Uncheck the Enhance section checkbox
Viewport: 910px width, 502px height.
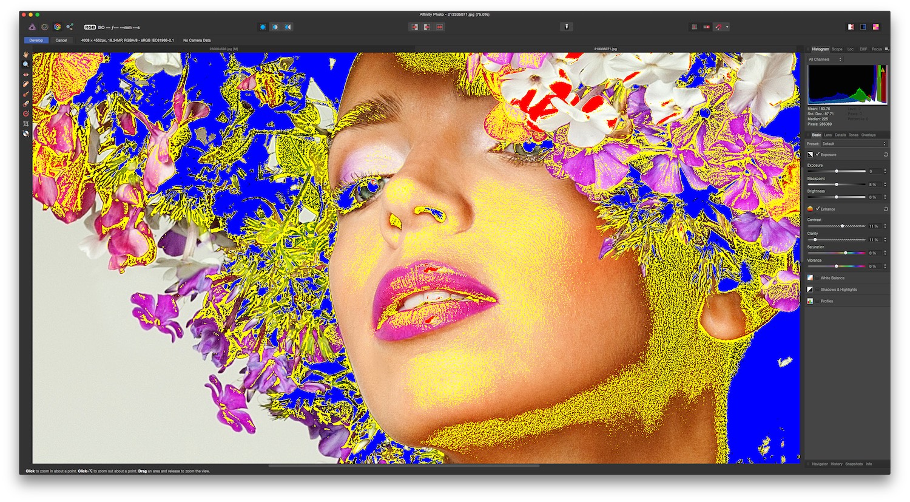[818, 209]
